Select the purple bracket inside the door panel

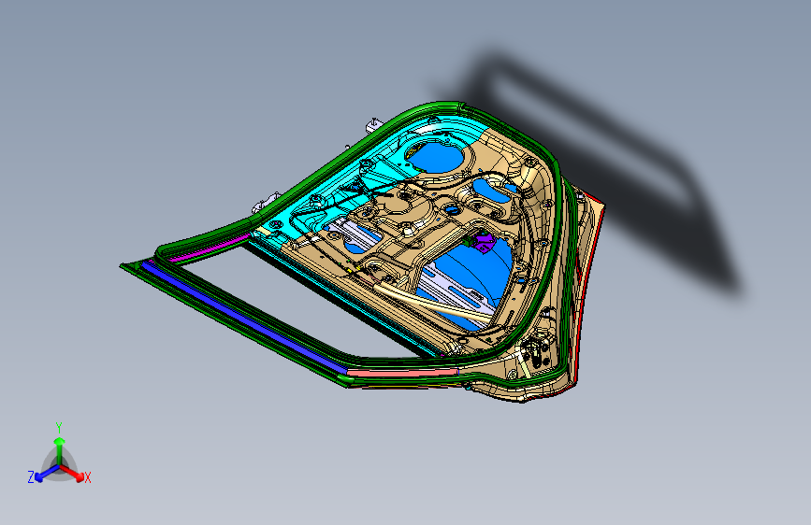[x=485, y=242]
